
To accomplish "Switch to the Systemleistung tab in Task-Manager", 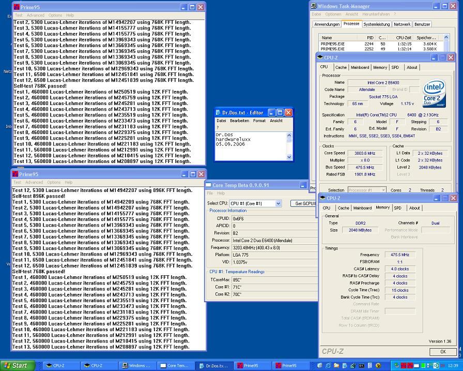I will click(377, 24).
